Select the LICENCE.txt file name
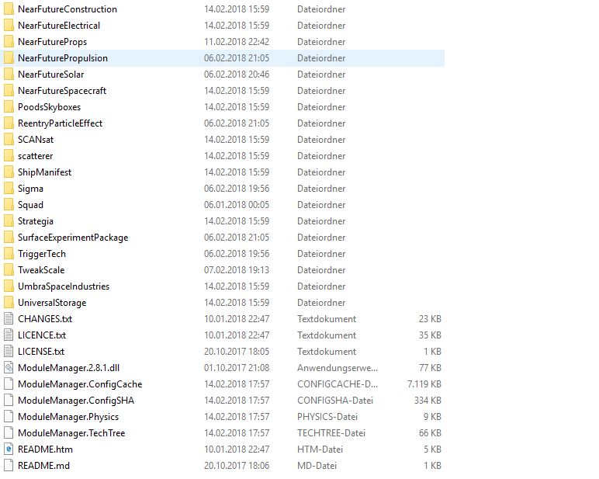Viewport: 599px width, 479px height. 42,335
